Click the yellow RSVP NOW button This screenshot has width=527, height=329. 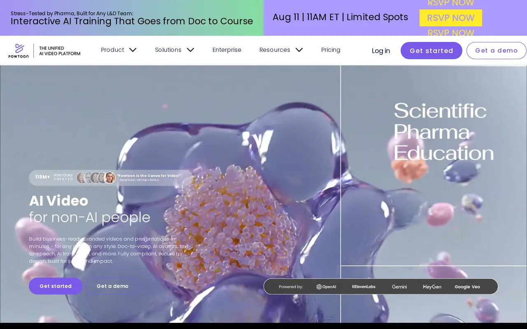451,18
